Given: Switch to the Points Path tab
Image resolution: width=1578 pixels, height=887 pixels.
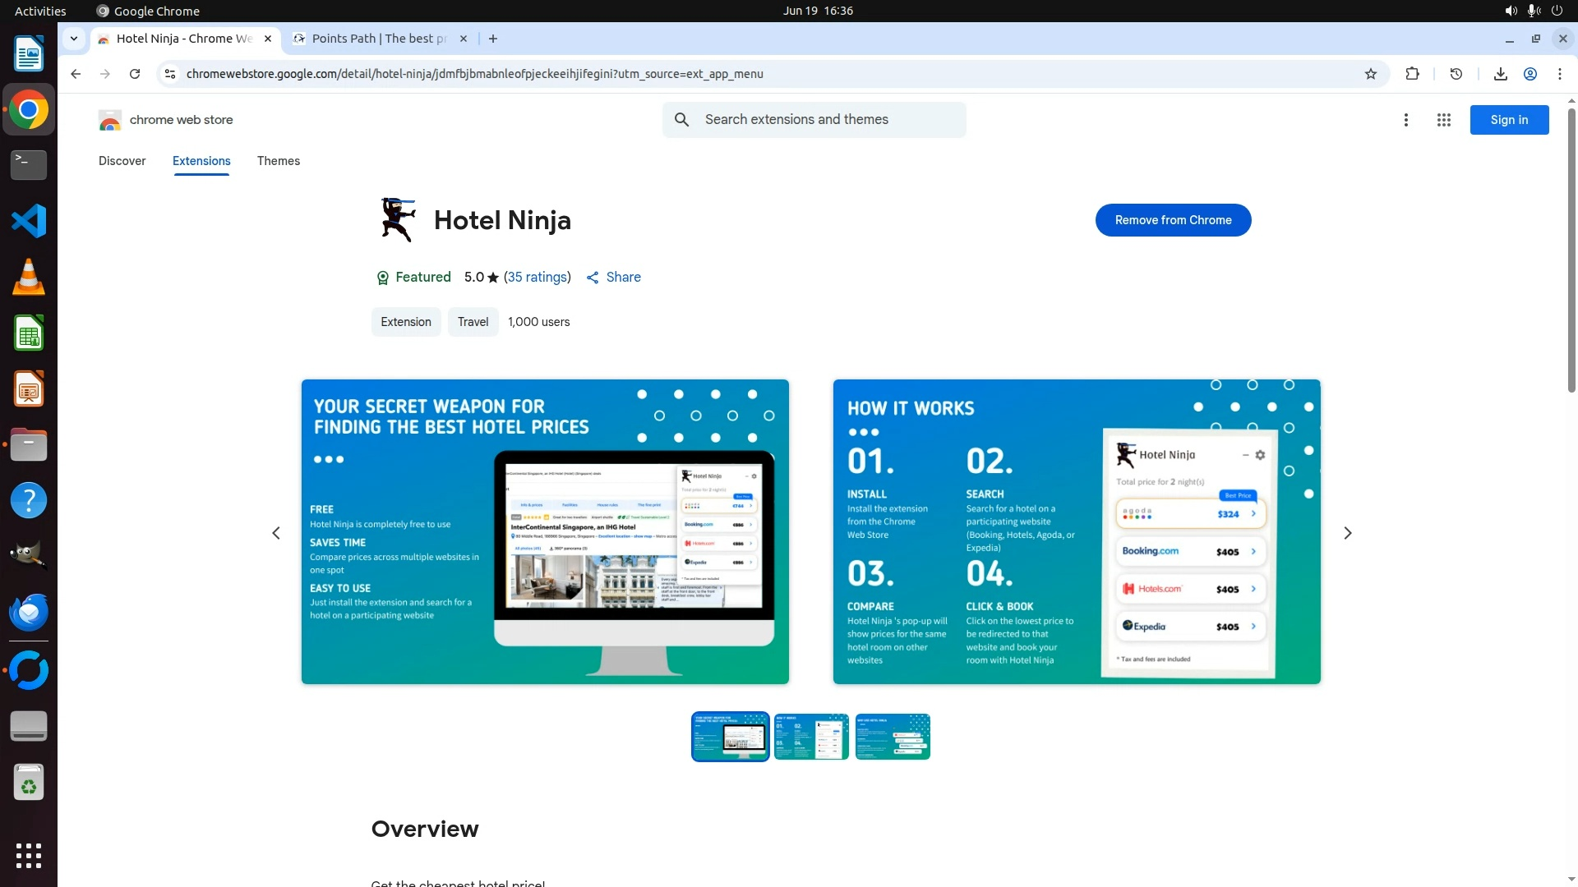Looking at the screenshot, I should [378, 39].
